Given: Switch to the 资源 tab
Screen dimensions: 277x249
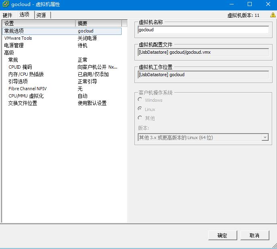Looking at the screenshot, I should tap(41, 15).
